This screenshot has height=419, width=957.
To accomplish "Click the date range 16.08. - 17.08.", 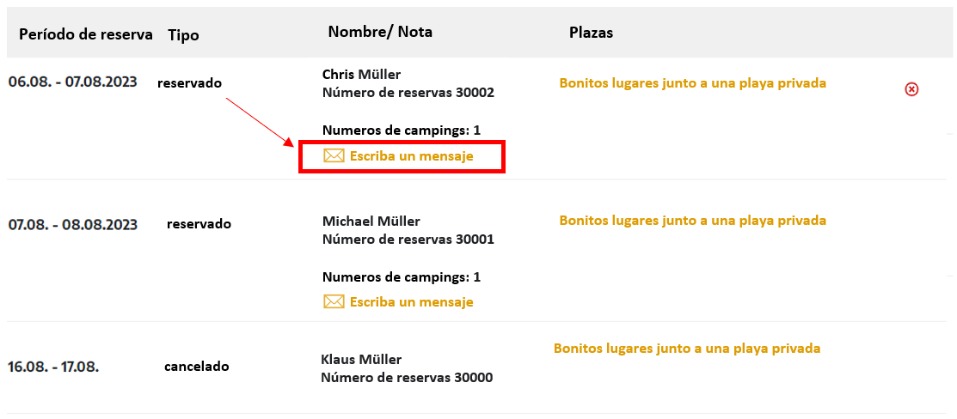I will (x=53, y=367).
